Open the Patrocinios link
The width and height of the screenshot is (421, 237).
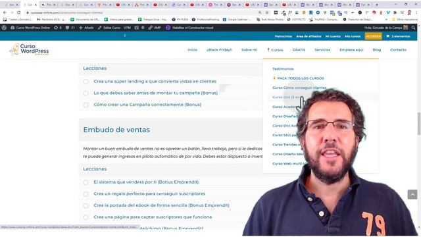(x=284, y=36)
